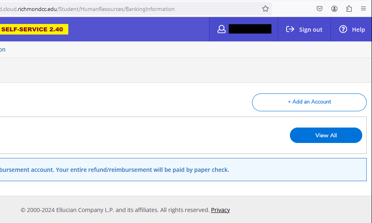Viewport: 372px width, 223px height.
Task: Click the plus sign on Add an Account
Action: (x=289, y=102)
